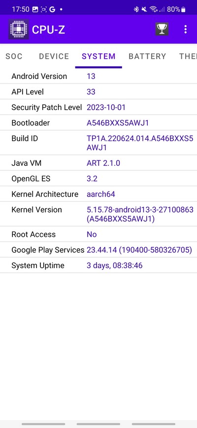The height and width of the screenshot is (428, 197).
Task: Tap the battery indicator icon
Action: tap(183, 9)
